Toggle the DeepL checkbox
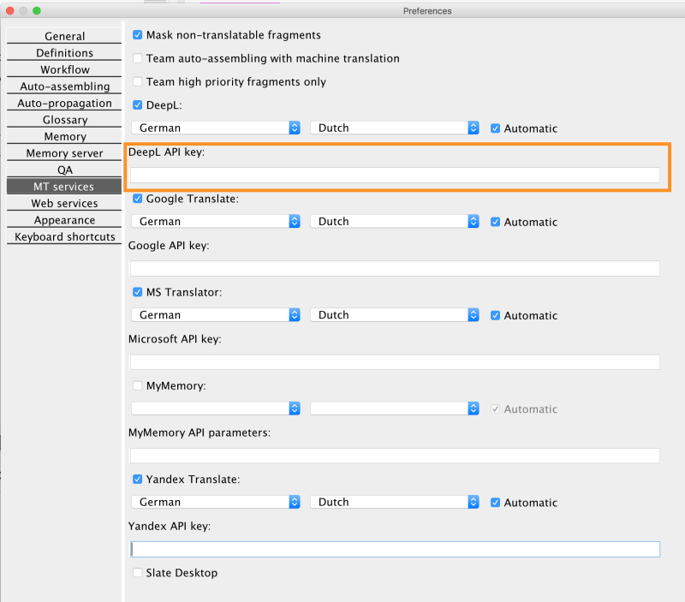This screenshot has width=685, height=602. pyautogui.click(x=137, y=104)
